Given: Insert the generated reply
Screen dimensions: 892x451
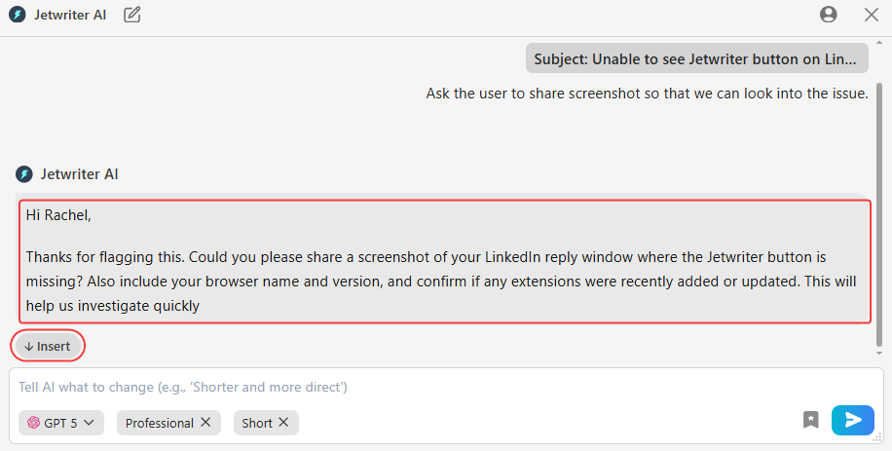Looking at the screenshot, I should tap(48, 346).
